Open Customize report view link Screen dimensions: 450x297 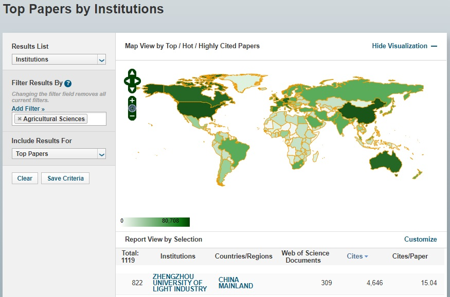click(x=420, y=240)
